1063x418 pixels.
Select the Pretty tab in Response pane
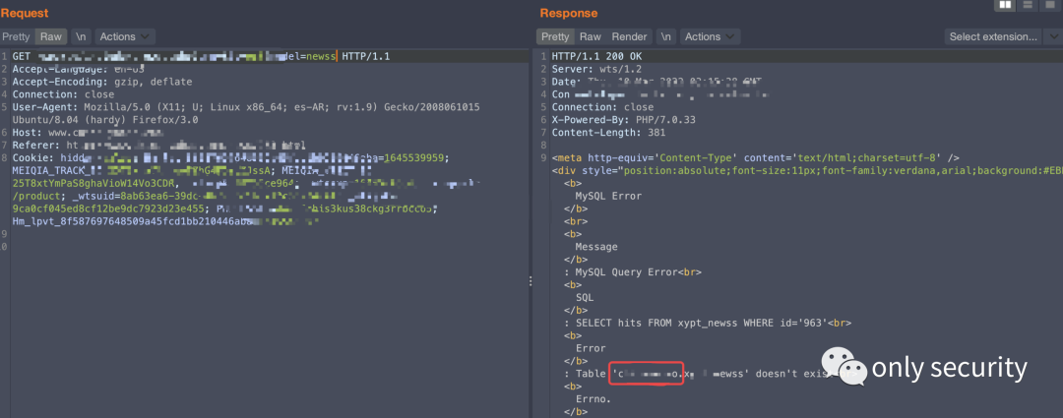pos(556,36)
